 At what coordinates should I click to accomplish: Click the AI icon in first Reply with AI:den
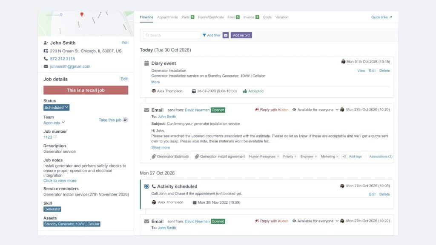coord(257,109)
